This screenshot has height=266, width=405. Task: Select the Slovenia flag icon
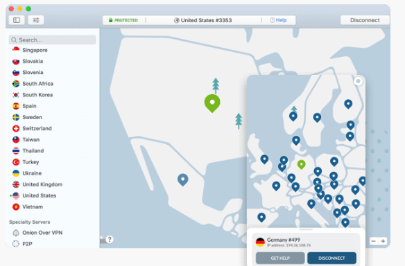click(x=16, y=73)
